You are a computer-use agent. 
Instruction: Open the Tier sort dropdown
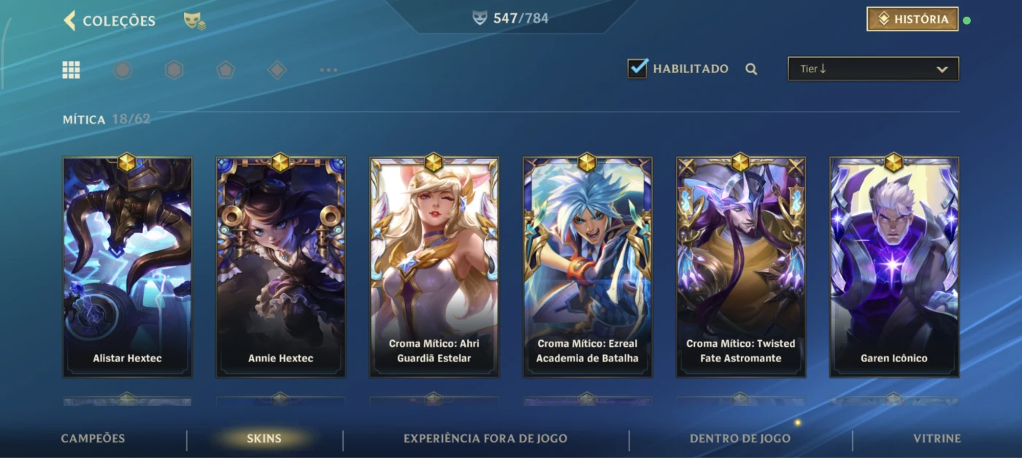tap(873, 69)
